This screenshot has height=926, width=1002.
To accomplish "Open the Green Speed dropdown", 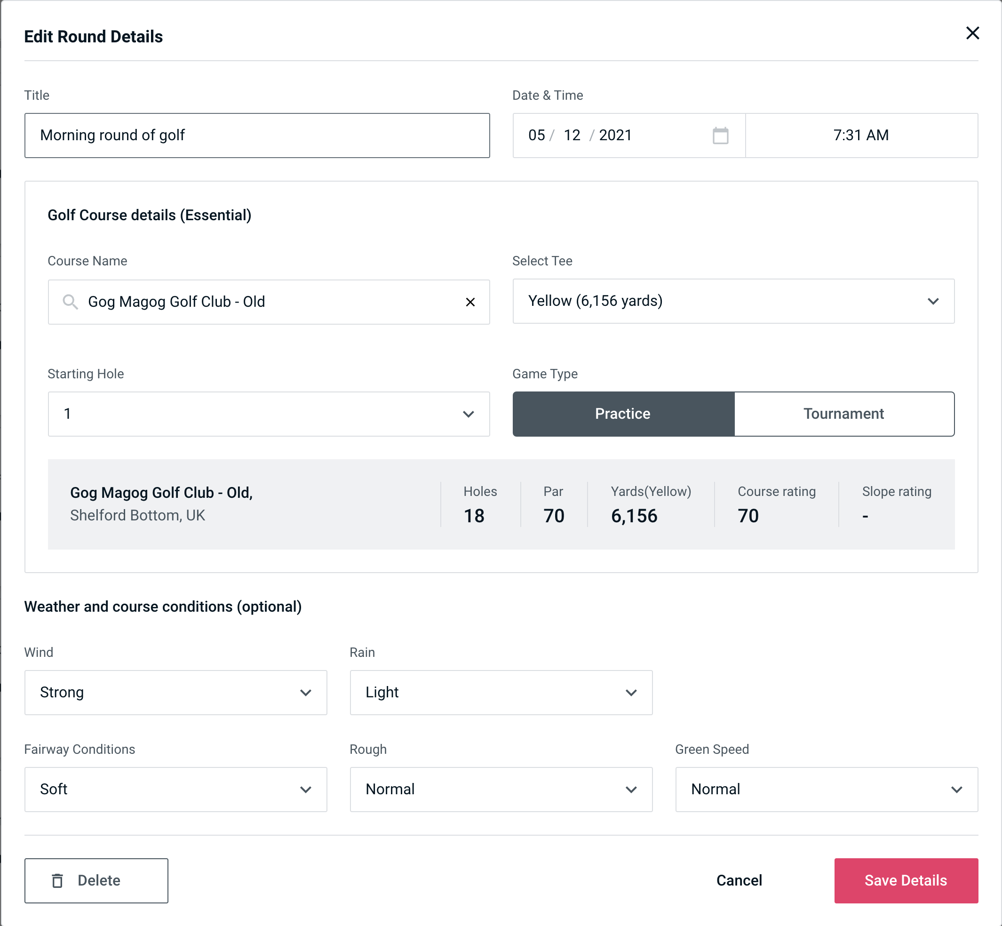I will 826,789.
